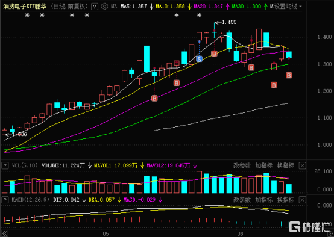Click the MACD -0.029 reading
This screenshot has height=237, width=334.
click(139, 200)
